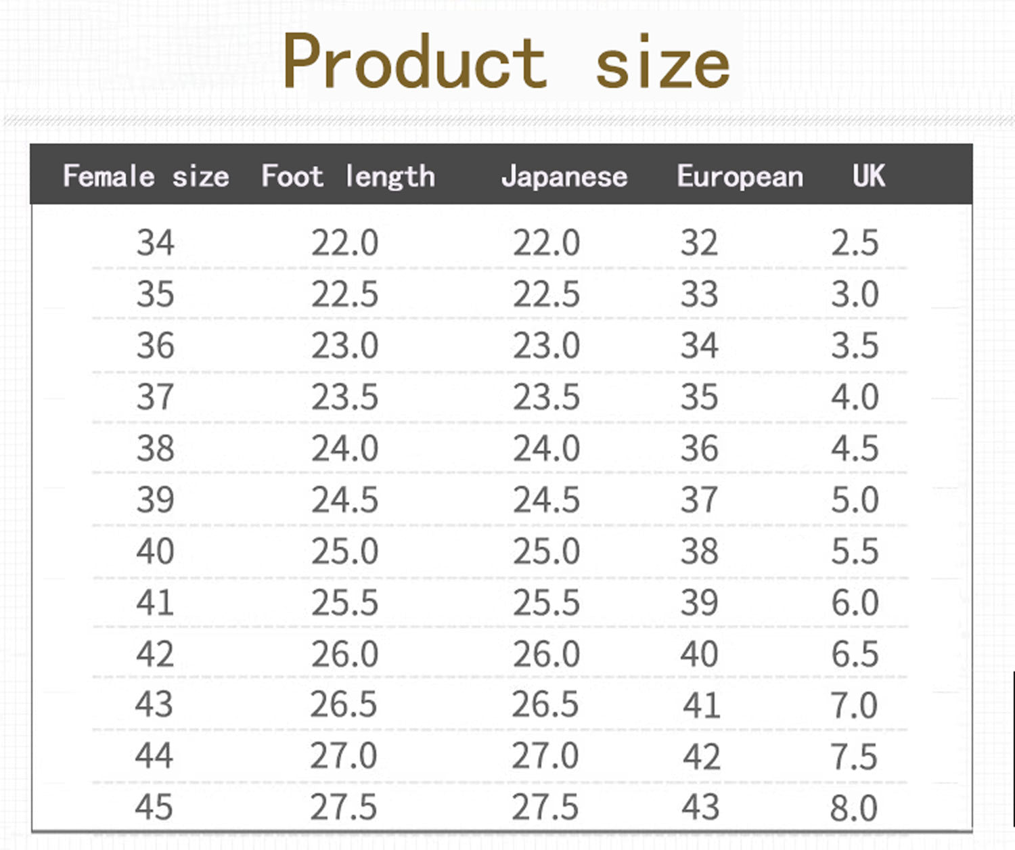
Task: Select female size 39 cell
Action: pyautogui.click(x=155, y=500)
